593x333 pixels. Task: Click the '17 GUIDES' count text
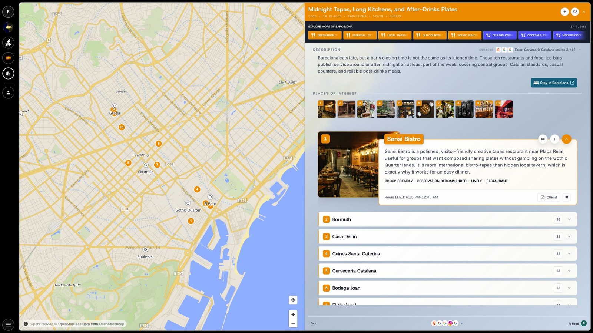[x=578, y=27]
